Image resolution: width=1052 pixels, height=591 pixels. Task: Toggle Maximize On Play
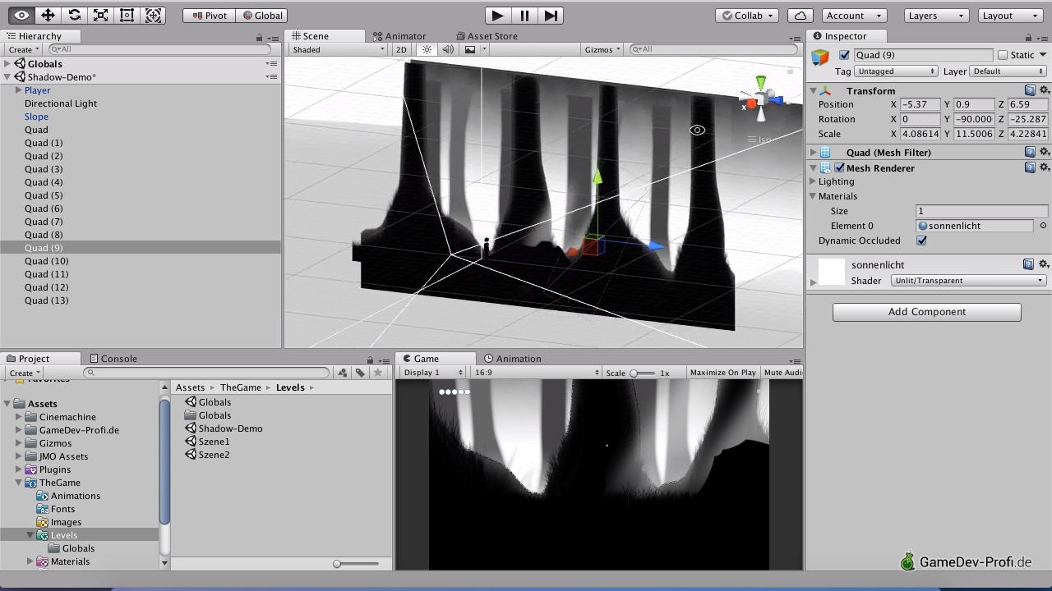(723, 373)
